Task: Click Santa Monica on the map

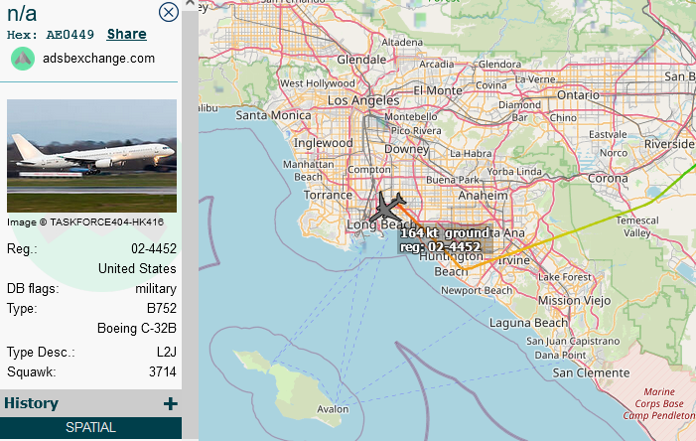Action: coord(273,115)
